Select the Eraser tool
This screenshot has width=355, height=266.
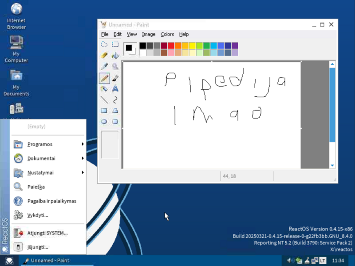[104, 55]
